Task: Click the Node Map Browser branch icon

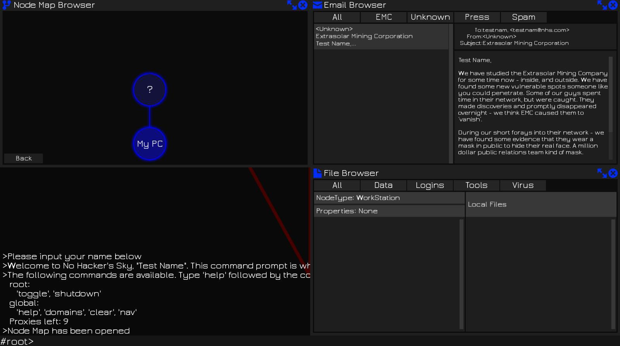Action: click(7, 5)
